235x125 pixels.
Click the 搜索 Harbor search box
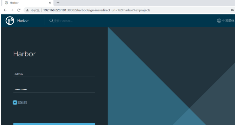63,21
